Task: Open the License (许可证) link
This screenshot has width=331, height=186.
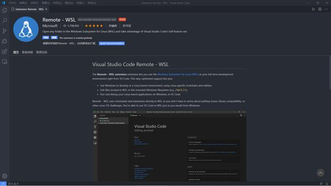Action: (x=127, y=26)
